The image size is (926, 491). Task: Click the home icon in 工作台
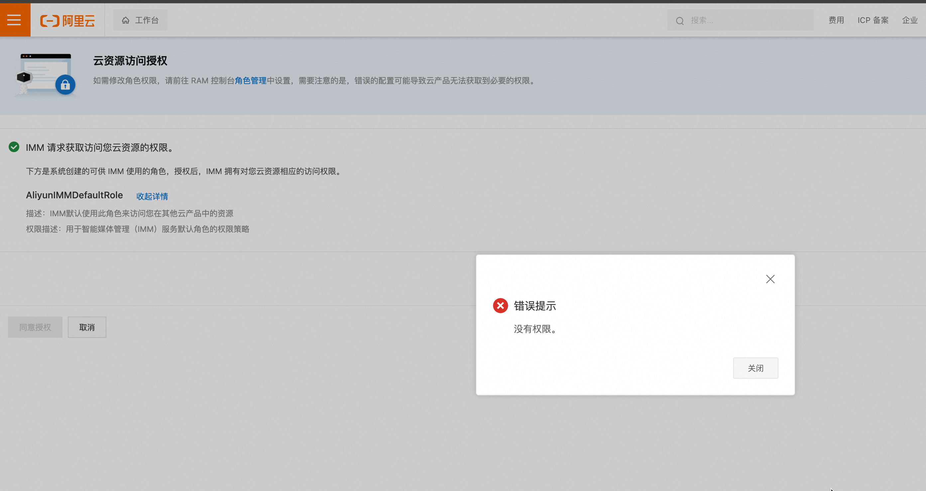(125, 21)
